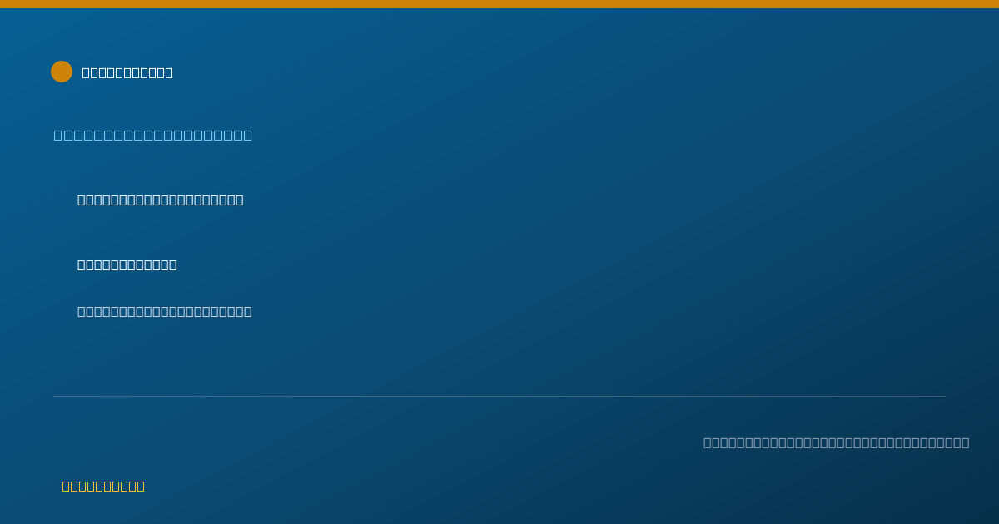This screenshot has height=524, width=999.
Task: Click the thin horizontal divider line
Action: click(499, 396)
